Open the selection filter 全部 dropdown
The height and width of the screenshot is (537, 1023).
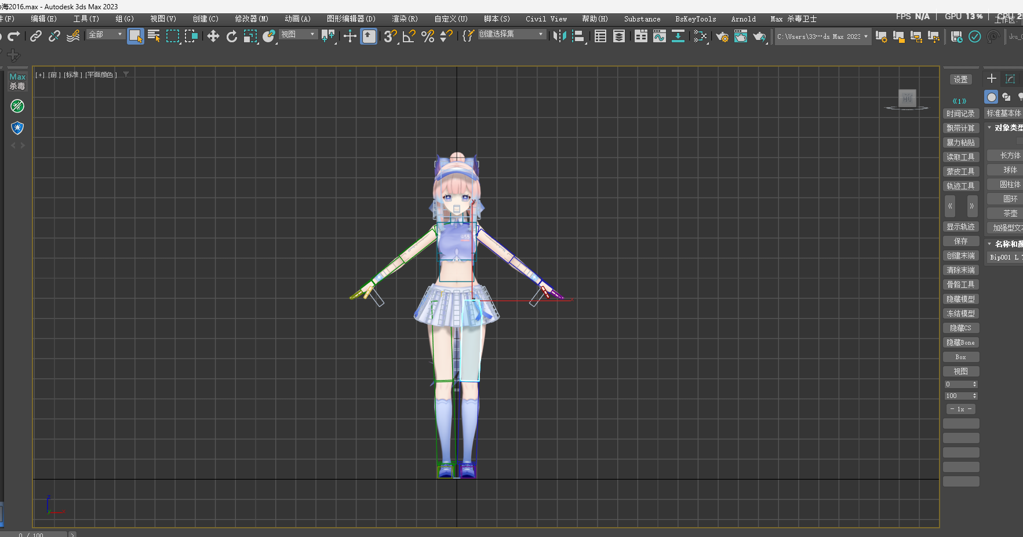tap(105, 35)
